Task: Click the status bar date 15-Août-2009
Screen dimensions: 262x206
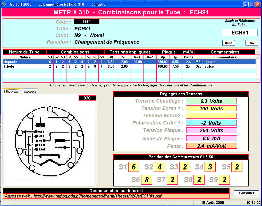Action: coord(212,203)
